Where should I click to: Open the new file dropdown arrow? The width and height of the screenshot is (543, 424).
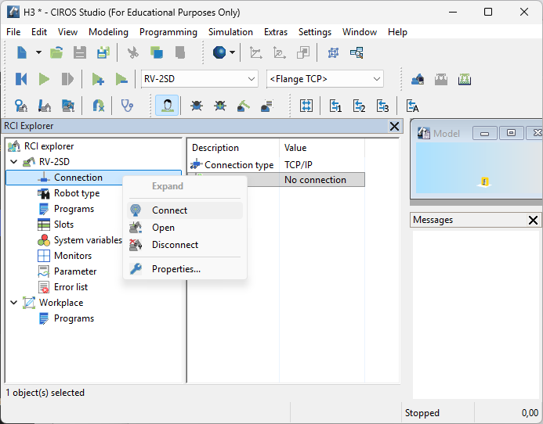(39, 53)
